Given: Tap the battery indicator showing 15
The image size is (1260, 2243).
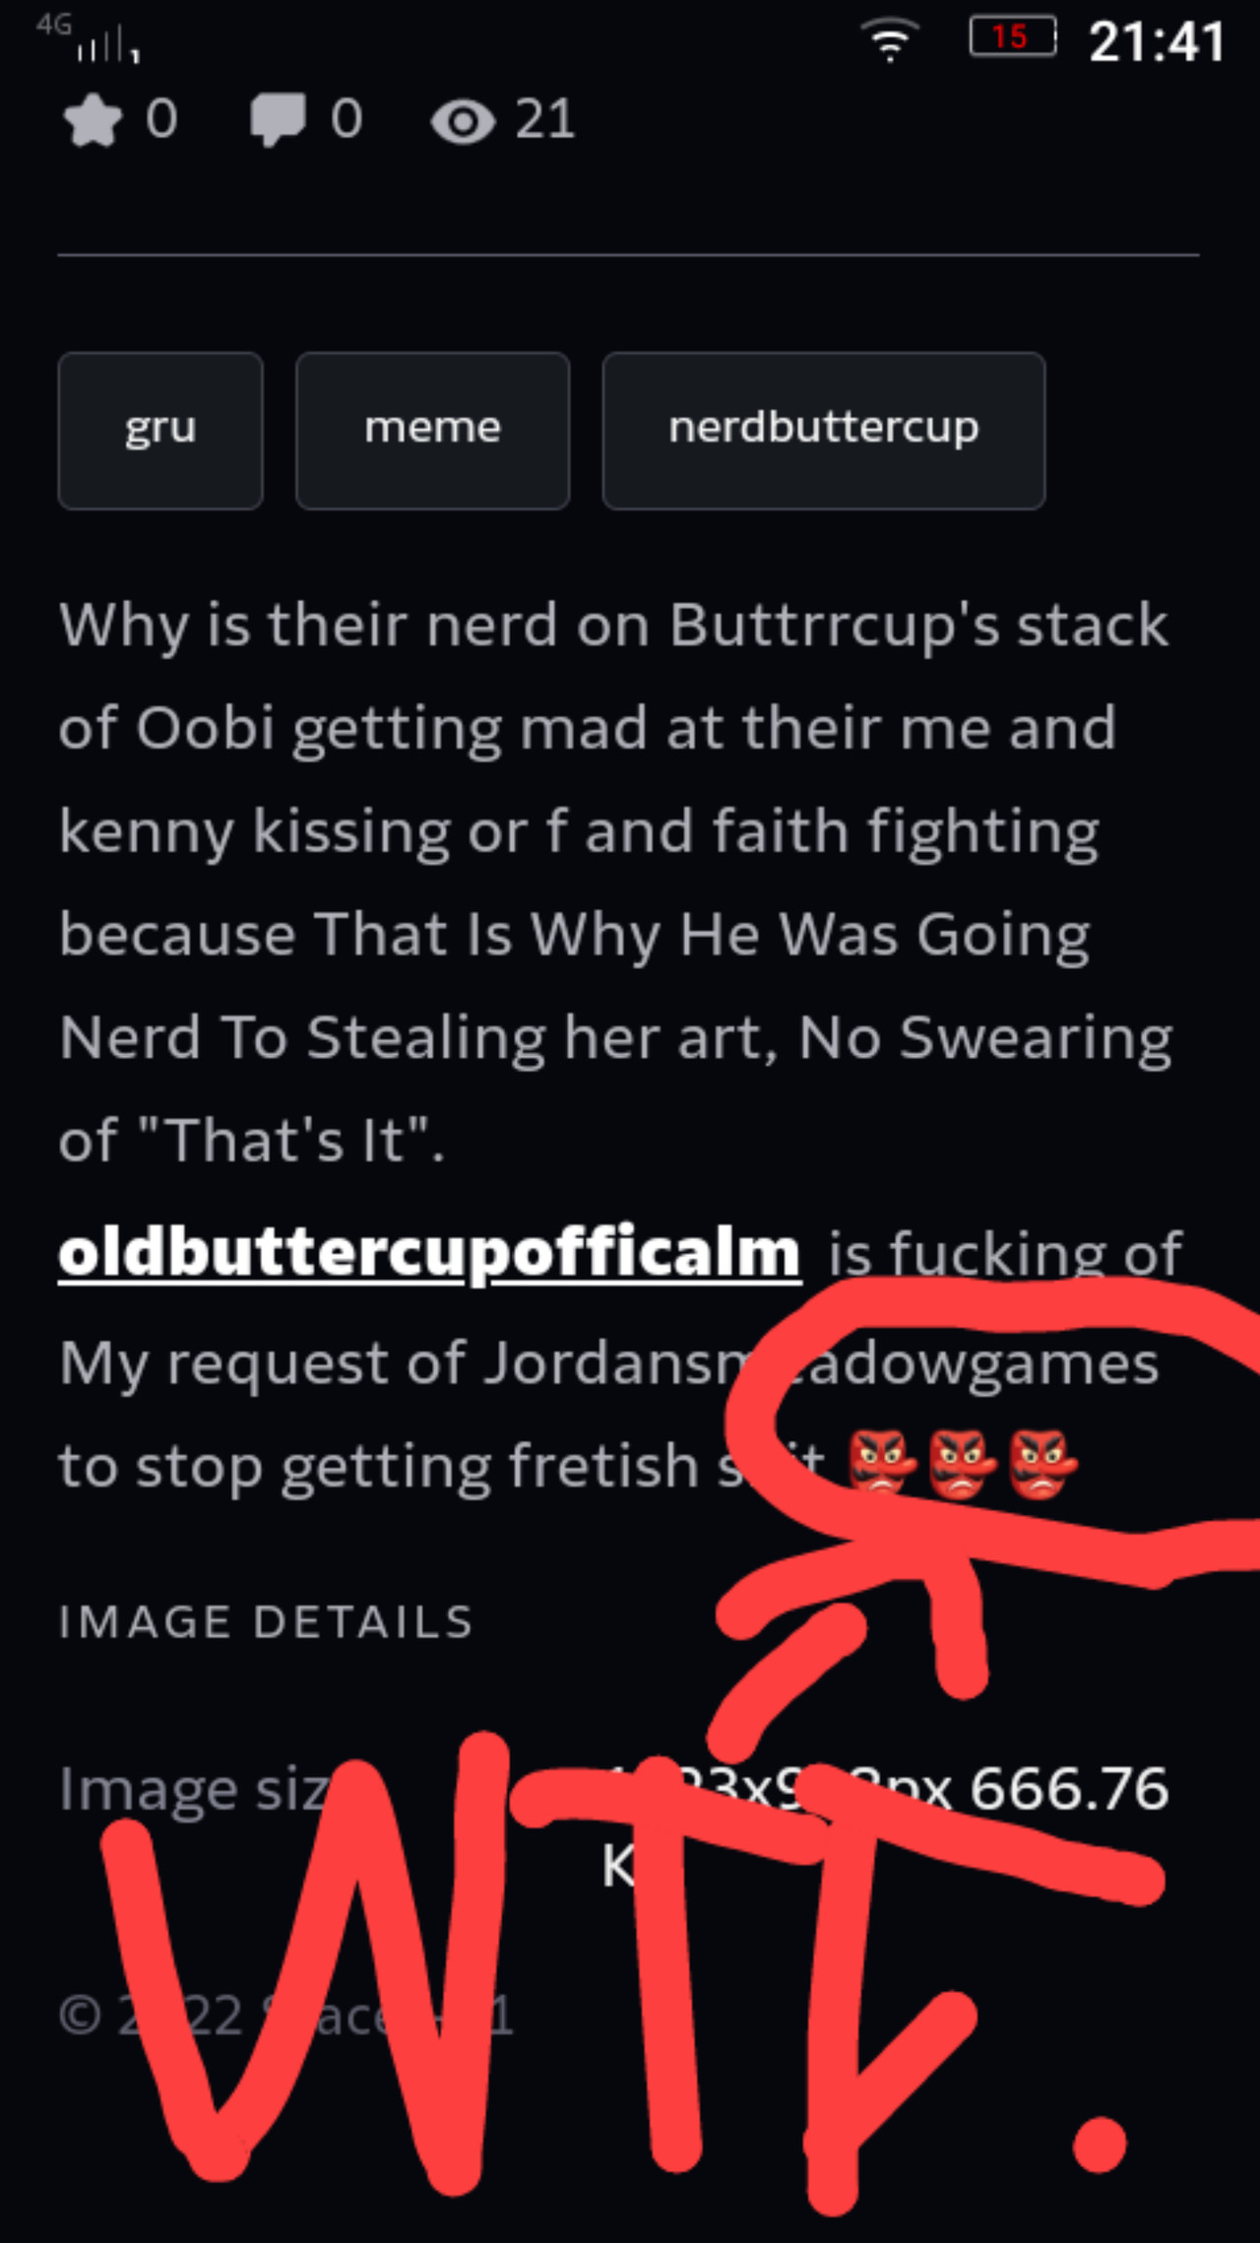Looking at the screenshot, I should coord(1013,37).
